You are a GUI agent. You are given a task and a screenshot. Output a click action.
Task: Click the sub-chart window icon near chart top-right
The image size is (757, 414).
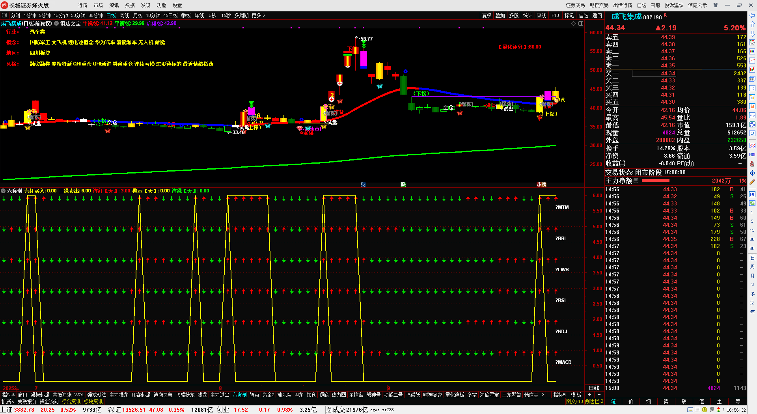581,23
